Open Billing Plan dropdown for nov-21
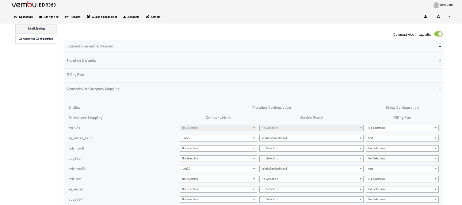 (402, 128)
